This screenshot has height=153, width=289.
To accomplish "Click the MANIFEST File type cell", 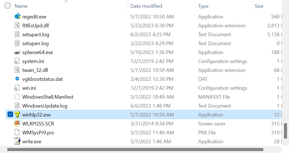I will 214,97.
